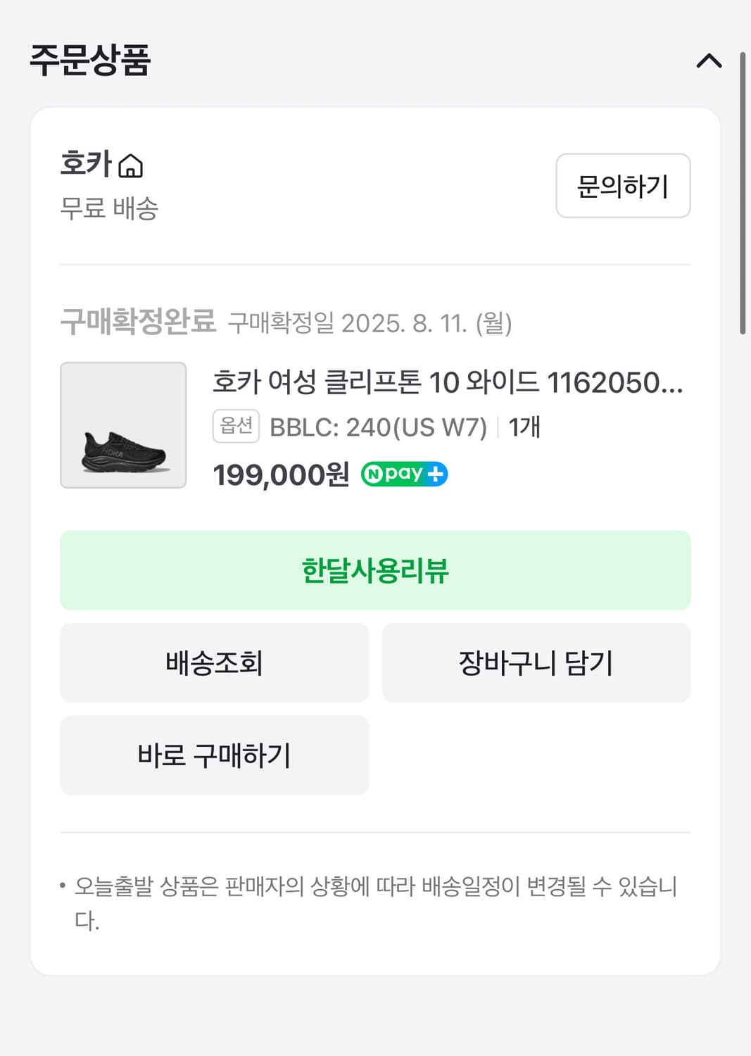Add item with 장바구니 담기
Viewport: 751px width, 1056px height.
pyautogui.click(x=536, y=662)
